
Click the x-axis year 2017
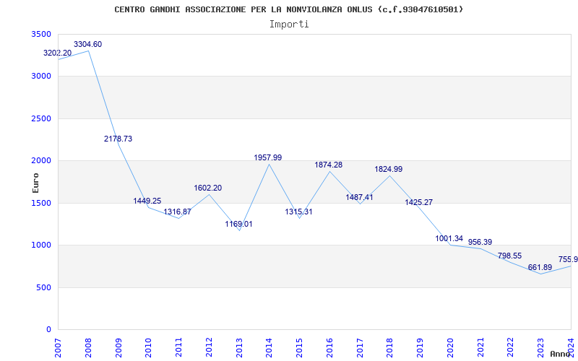click(x=360, y=347)
